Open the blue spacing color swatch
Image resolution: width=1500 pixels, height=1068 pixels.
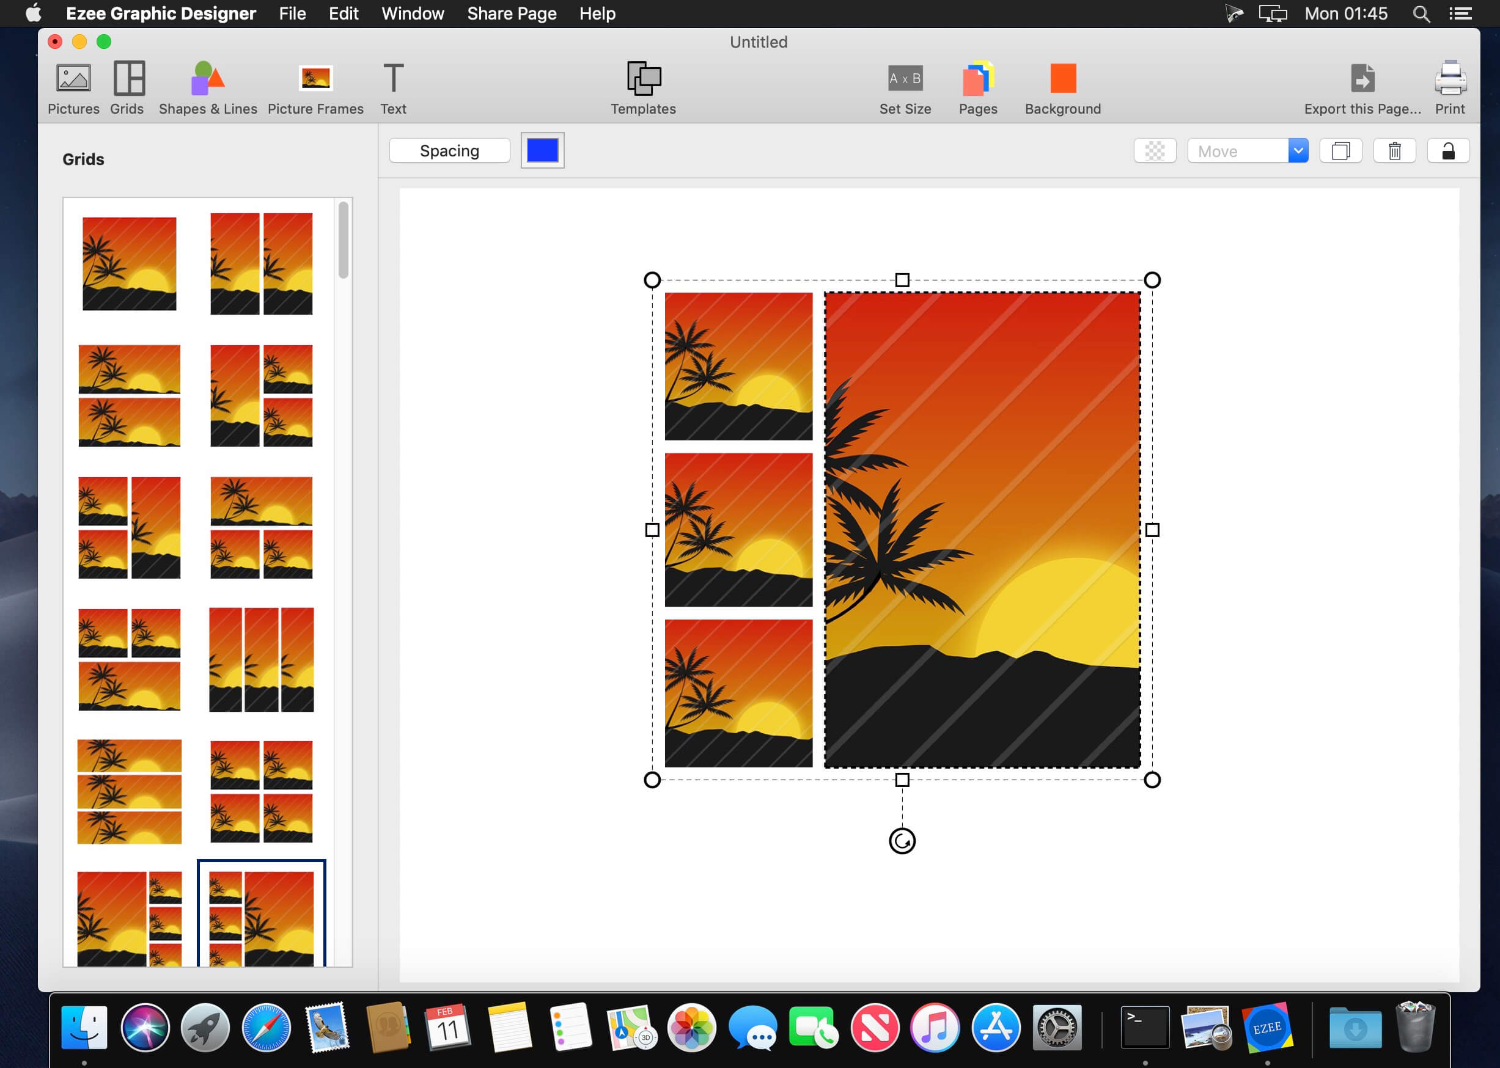coord(542,152)
